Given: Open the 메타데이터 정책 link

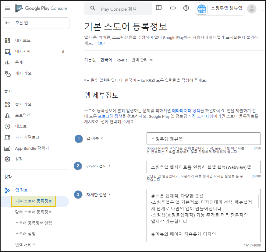Looking at the screenshot, I should click(186, 111).
